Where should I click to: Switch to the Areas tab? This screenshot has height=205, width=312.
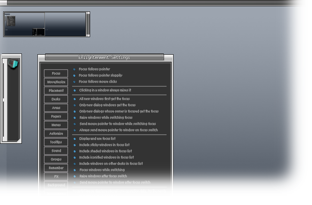(x=56, y=108)
